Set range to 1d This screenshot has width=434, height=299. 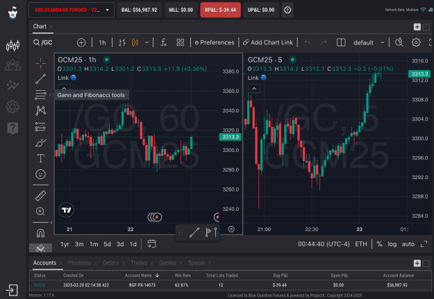point(133,244)
